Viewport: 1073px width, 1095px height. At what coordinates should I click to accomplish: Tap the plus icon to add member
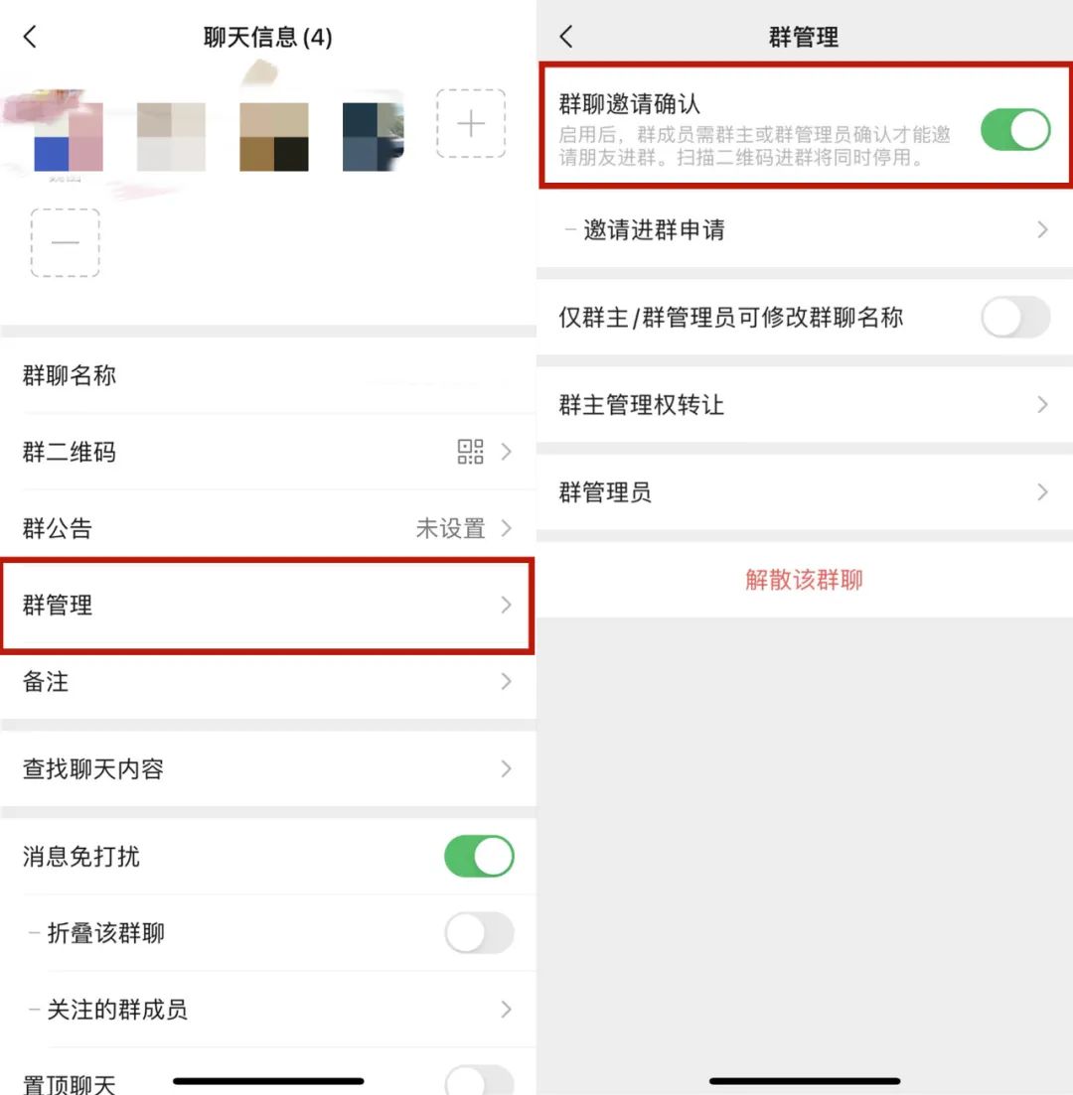pyautogui.click(x=471, y=124)
